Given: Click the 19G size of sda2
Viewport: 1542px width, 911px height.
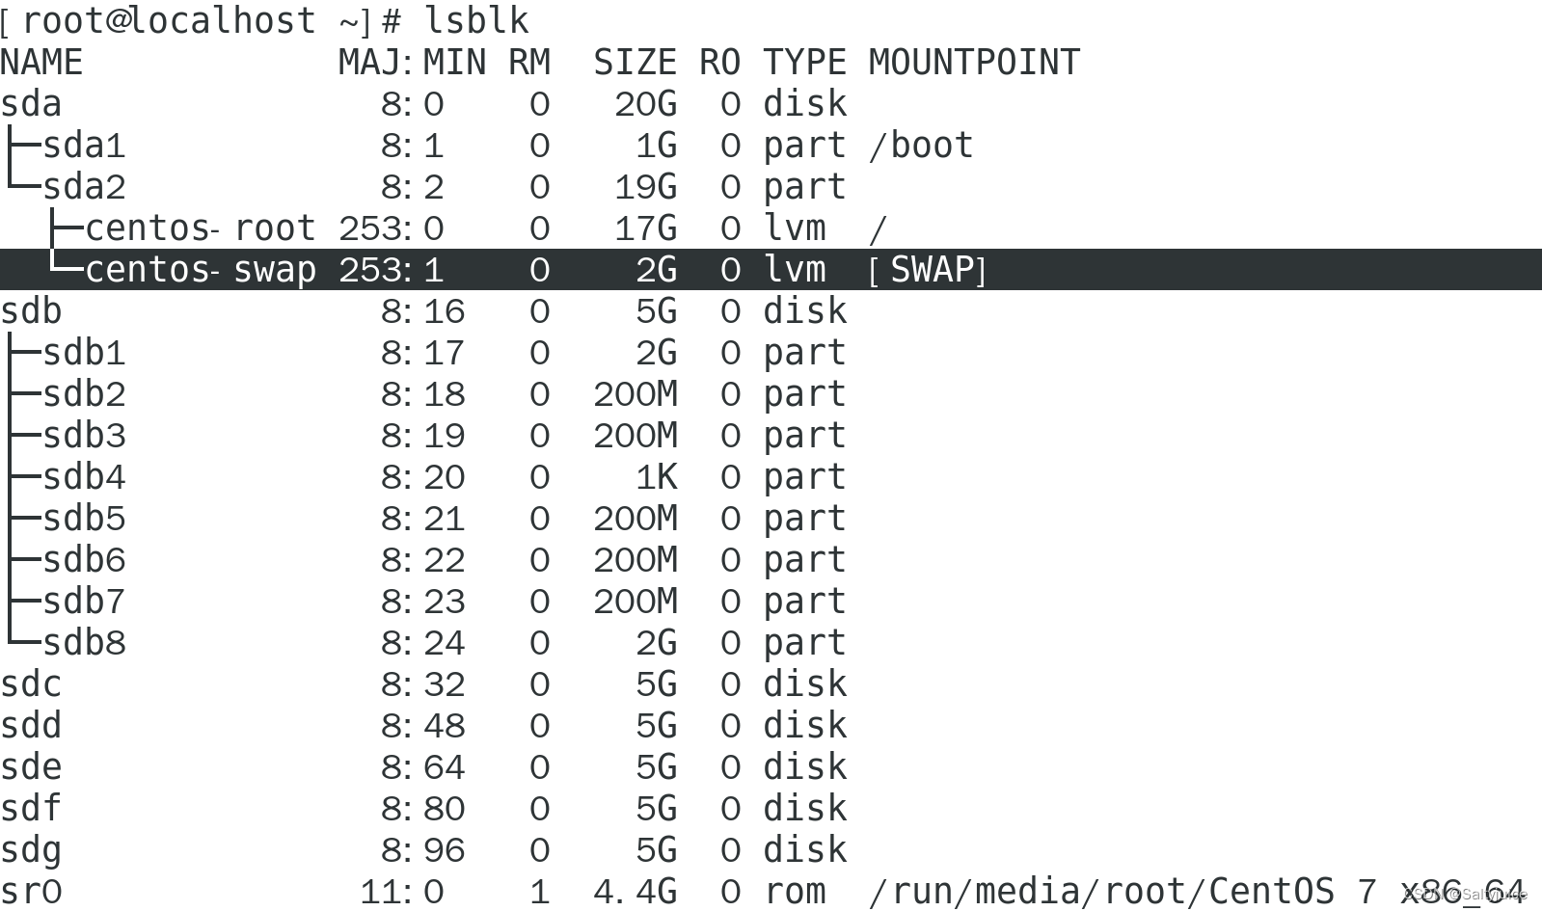Looking at the screenshot, I should 646,187.
